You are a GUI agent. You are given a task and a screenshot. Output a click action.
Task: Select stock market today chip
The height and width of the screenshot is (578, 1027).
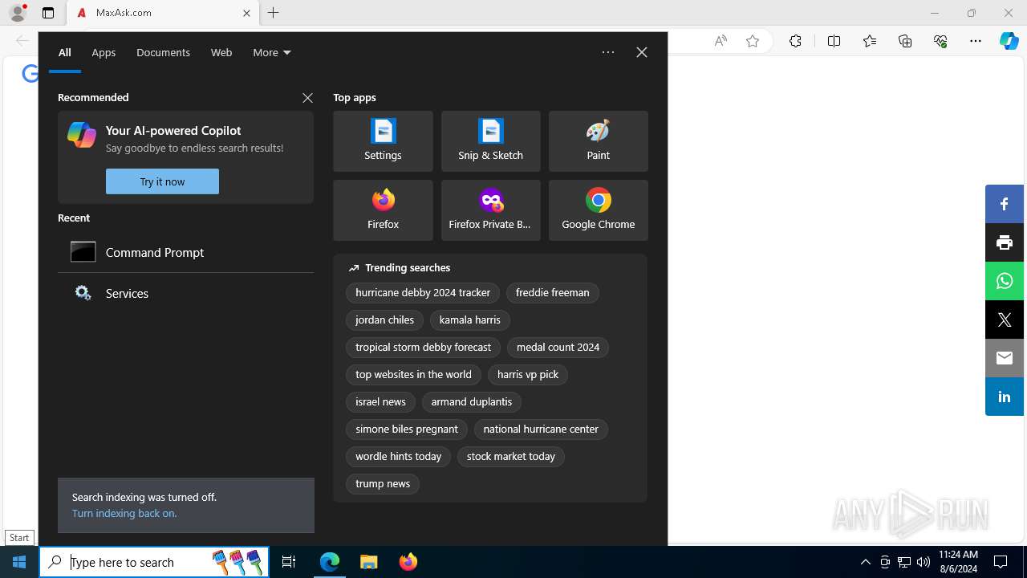coord(511,457)
